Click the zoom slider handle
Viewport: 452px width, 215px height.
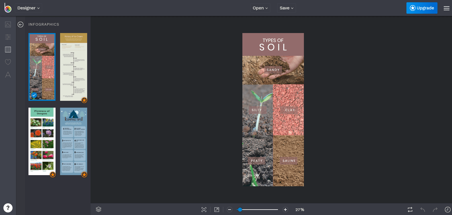240,210
